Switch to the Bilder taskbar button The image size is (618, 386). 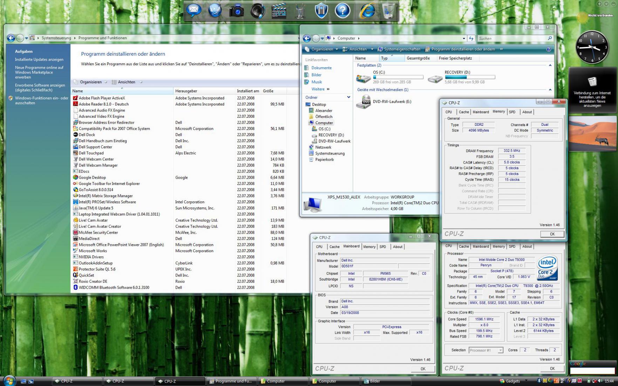[x=386, y=381]
